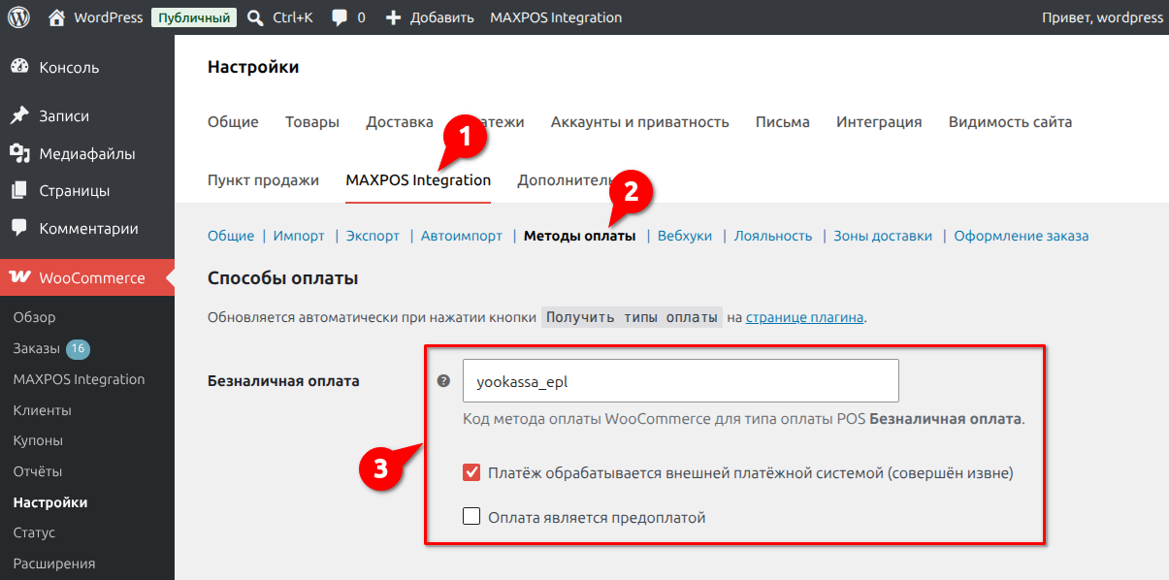The image size is (1169, 580).
Task: Open the Письма settings tab
Action: coord(783,122)
